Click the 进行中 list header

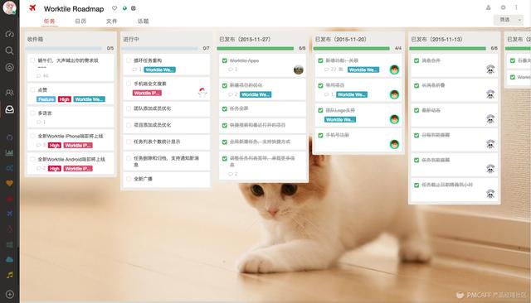[131, 39]
